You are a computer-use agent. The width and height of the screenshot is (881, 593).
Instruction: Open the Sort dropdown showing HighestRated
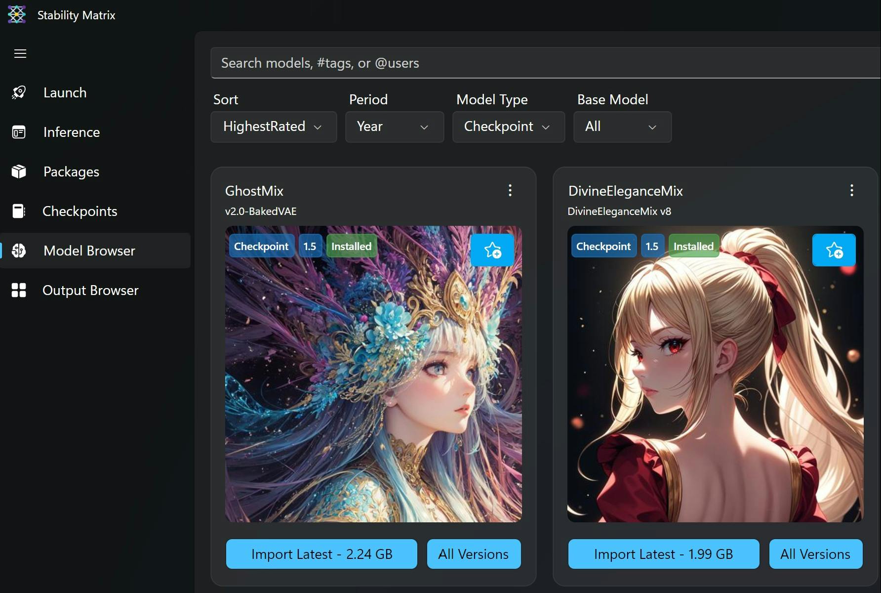[274, 127]
